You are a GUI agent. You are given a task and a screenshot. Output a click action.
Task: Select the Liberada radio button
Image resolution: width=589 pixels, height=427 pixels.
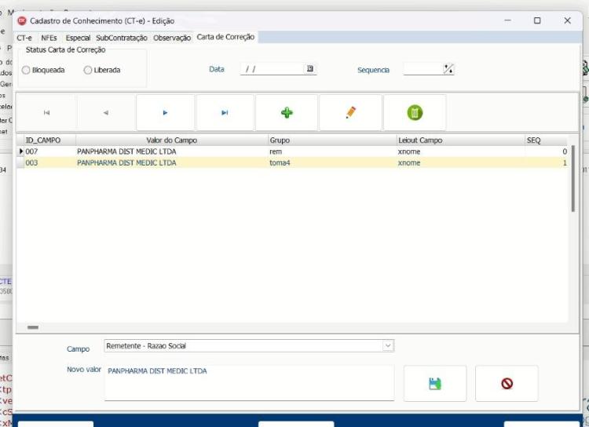point(87,70)
